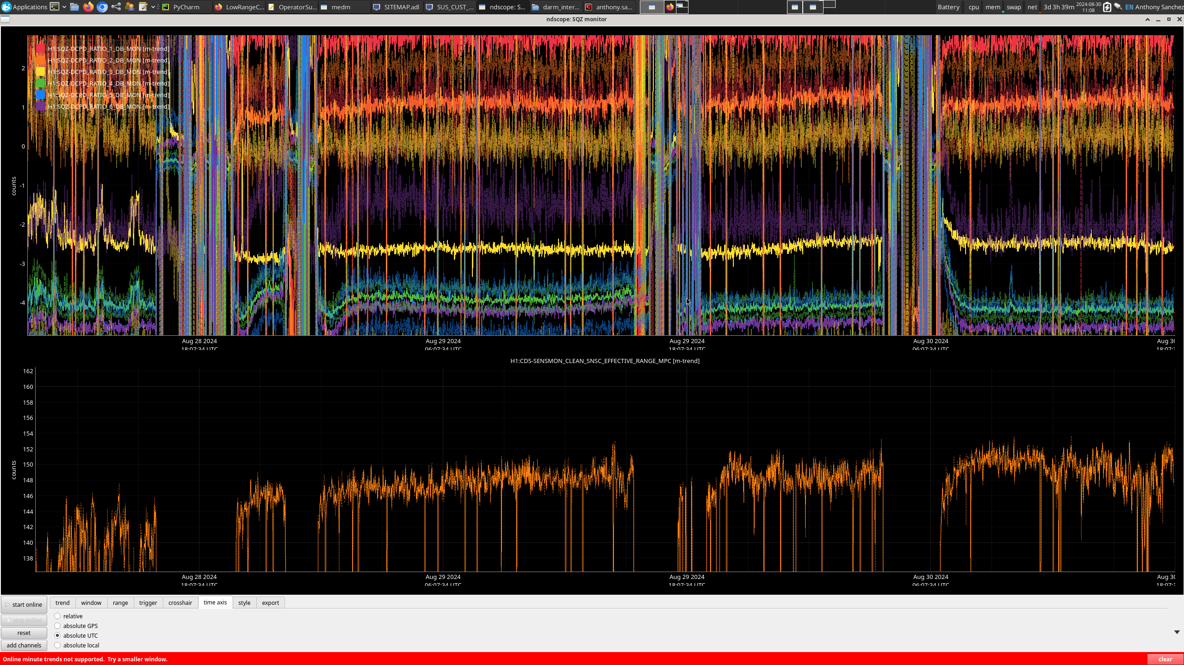1184x665 pixels.
Task: Switch to the OperatorSu... editor window
Action: coord(292,7)
